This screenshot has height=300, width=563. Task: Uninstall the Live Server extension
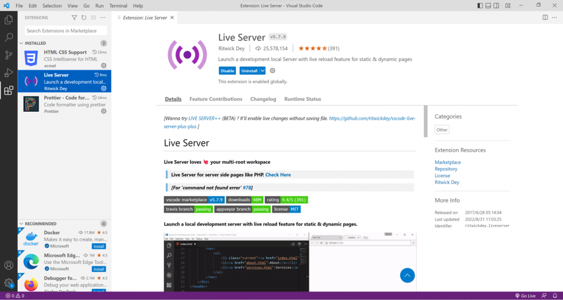tap(250, 71)
